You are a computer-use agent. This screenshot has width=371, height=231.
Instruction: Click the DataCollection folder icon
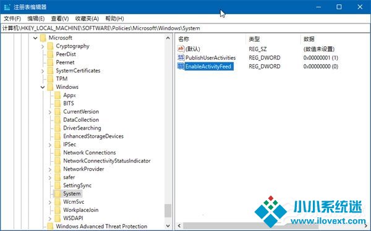pos(58,120)
